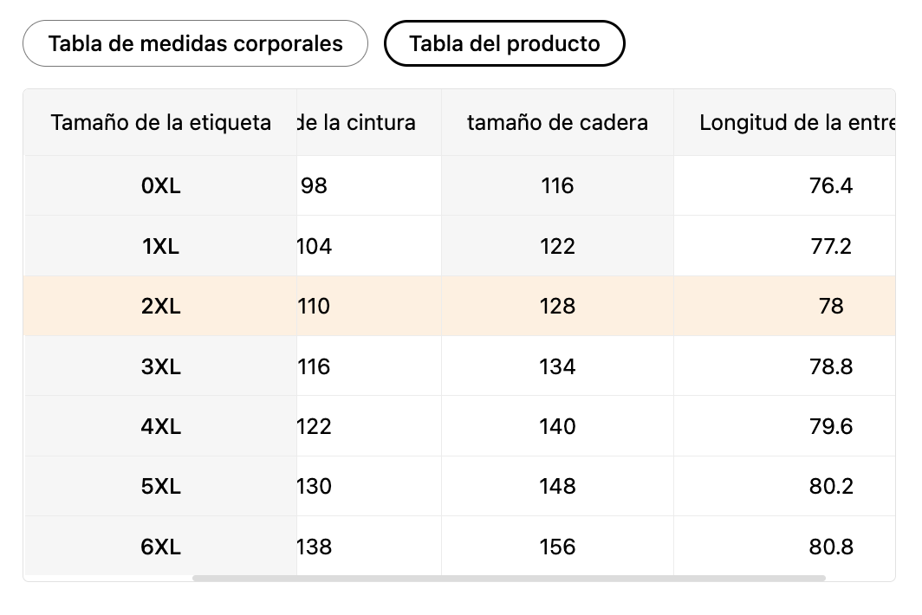Click the tamaño de cadera column header
The image size is (922, 615).
557,122
